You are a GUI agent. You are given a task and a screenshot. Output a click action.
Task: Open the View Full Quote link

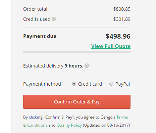tap(111, 46)
